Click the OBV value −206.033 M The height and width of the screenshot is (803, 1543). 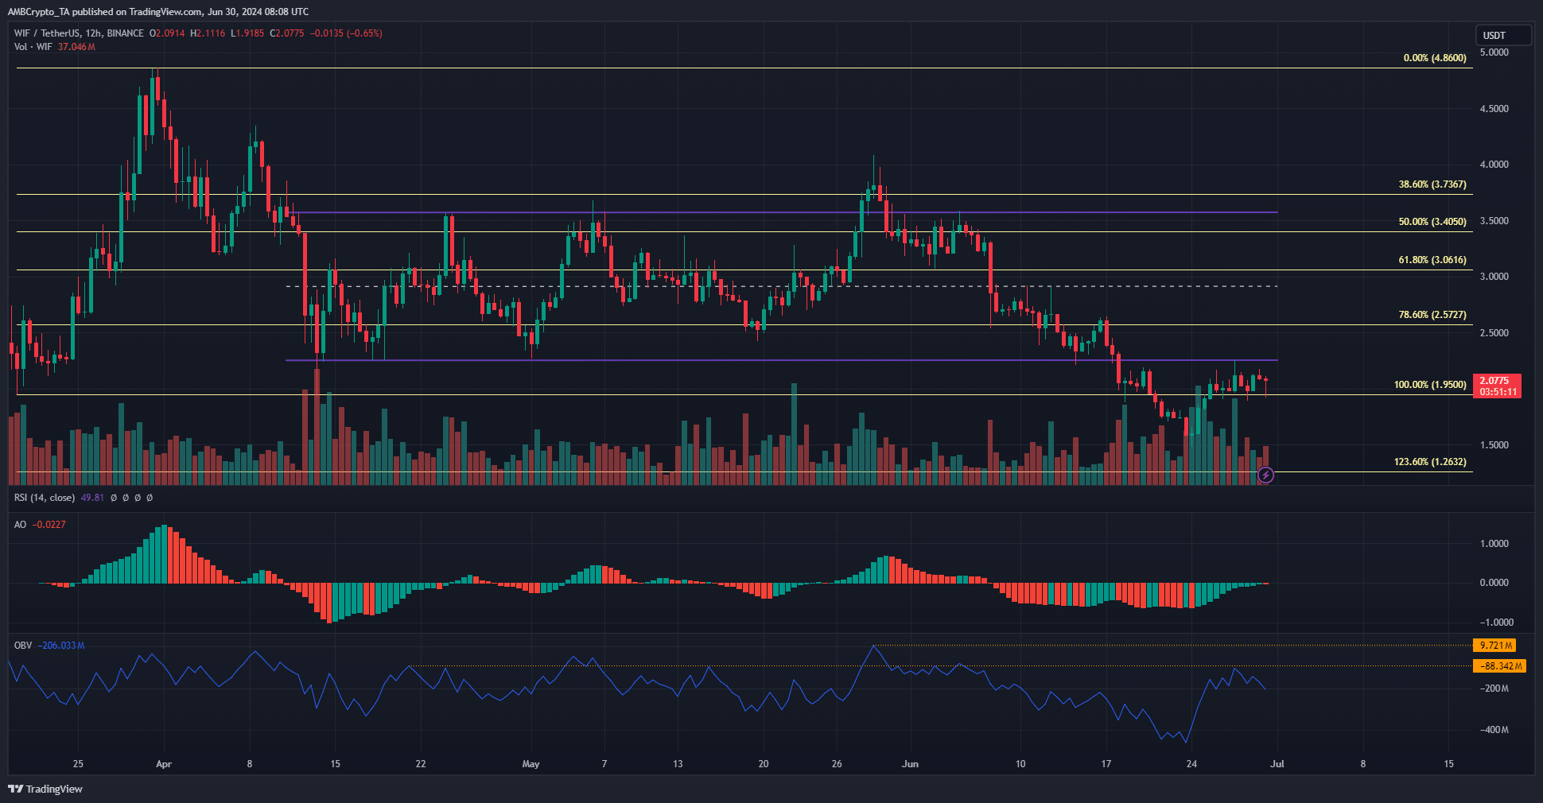[x=61, y=646]
